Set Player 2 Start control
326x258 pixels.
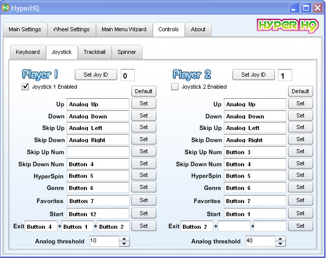[x=300, y=213]
